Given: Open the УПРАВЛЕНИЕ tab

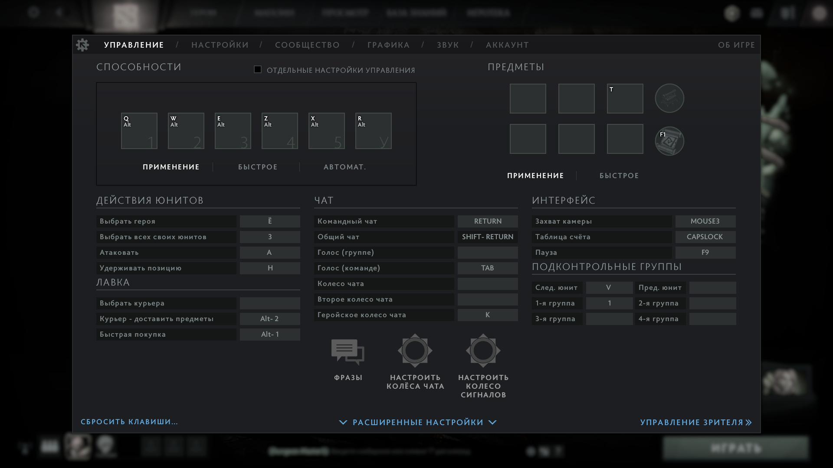Looking at the screenshot, I should [x=134, y=45].
